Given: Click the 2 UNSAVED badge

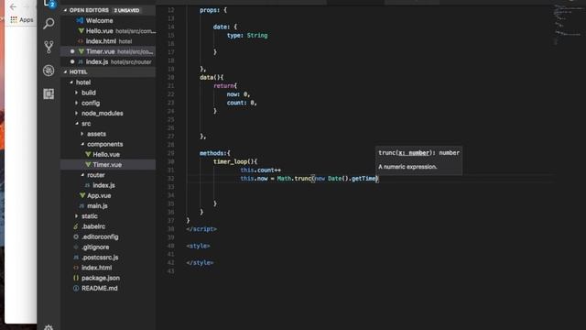Looking at the screenshot, I should [126, 10].
